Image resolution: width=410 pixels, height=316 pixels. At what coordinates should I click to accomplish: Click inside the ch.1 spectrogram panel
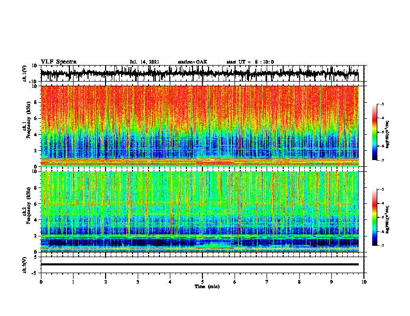pos(199,126)
